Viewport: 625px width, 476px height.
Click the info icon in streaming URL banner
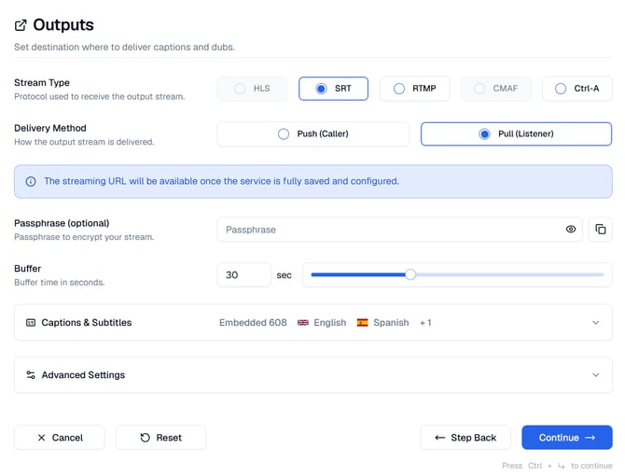pyautogui.click(x=31, y=181)
